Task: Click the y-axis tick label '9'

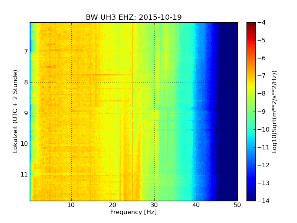Action: [26, 113]
